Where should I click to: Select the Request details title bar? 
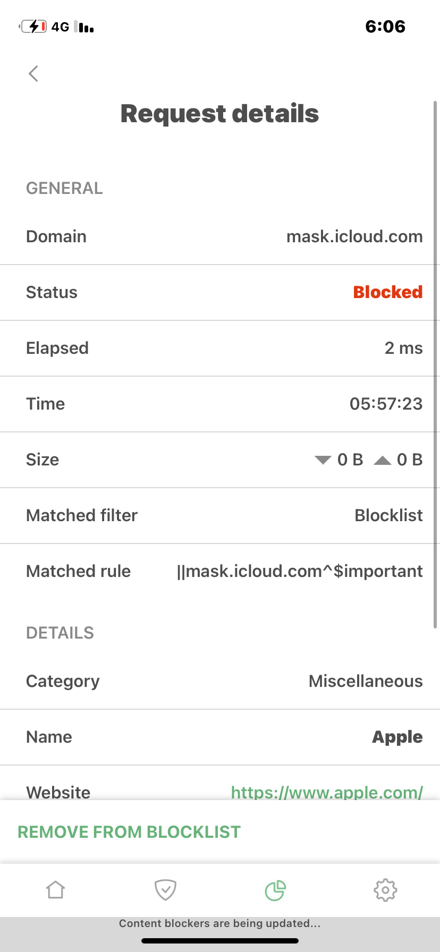(220, 113)
